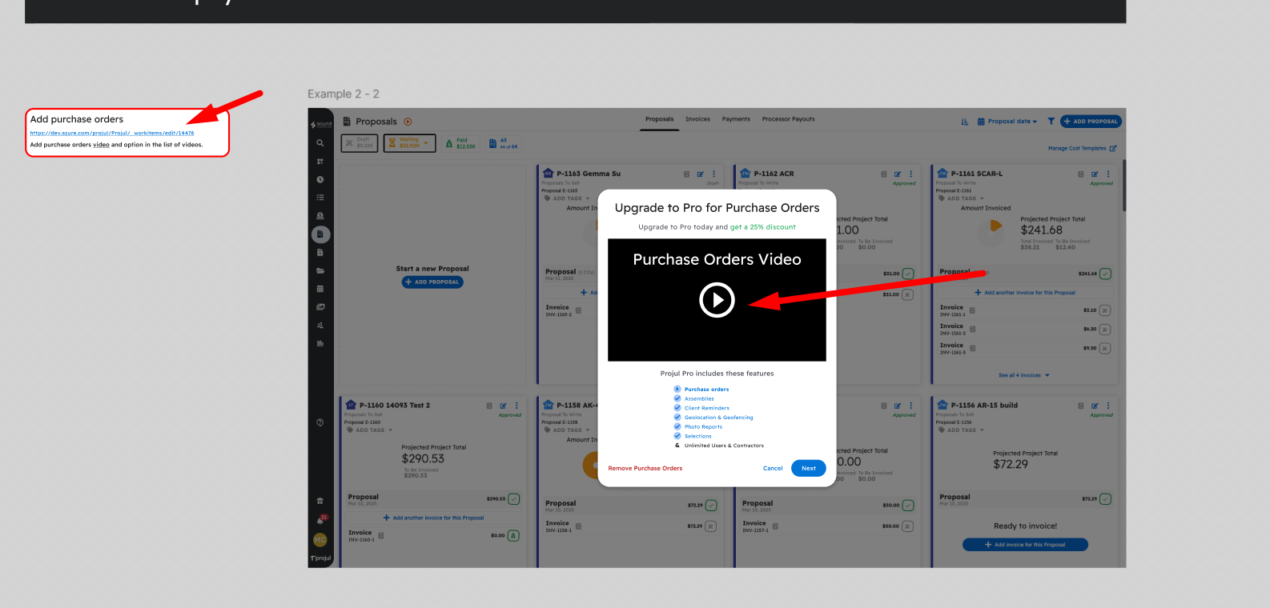This screenshot has width=1270, height=608.
Task: Edit proposal P-1161 SCAR-L pencil icon
Action: coord(1095,174)
